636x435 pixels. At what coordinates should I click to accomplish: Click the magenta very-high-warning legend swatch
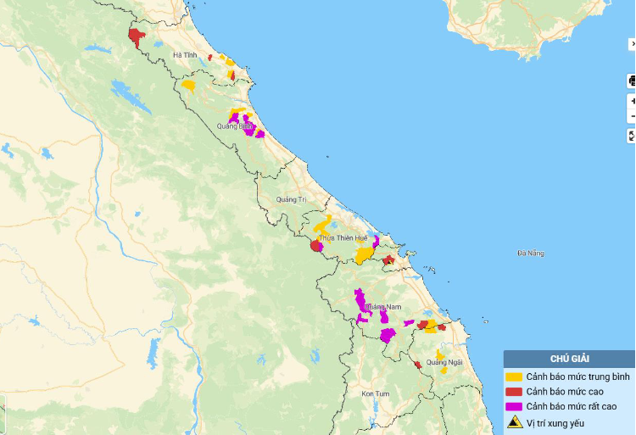[x=514, y=407]
